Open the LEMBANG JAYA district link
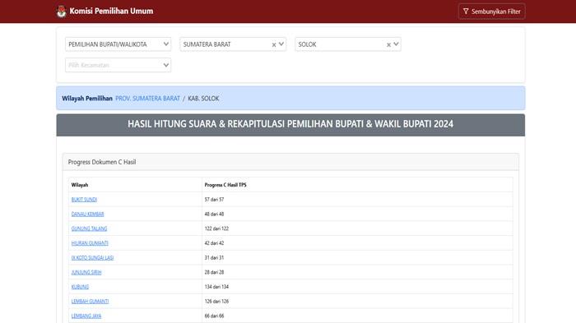 point(86,316)
